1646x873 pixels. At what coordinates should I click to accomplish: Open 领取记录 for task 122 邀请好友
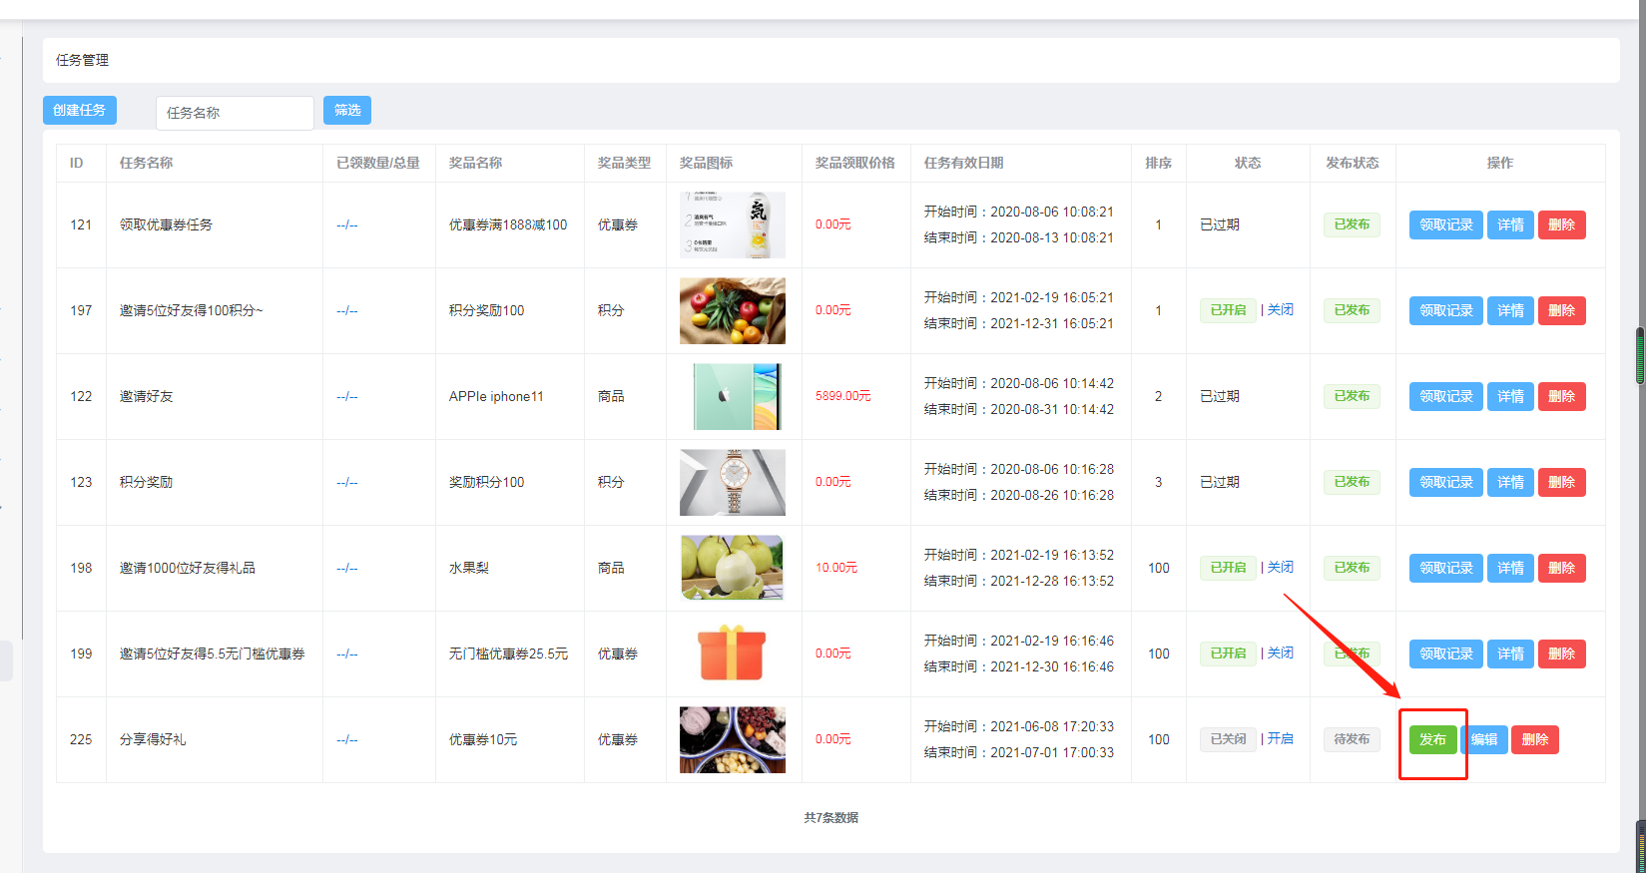coord(1446,396)
